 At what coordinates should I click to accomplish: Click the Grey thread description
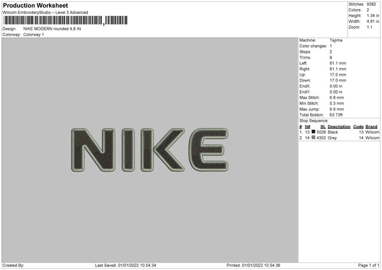click(332, 138)
